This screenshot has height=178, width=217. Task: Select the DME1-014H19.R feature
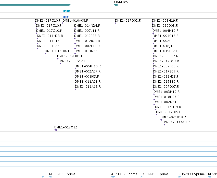click(x=168, y=107)
